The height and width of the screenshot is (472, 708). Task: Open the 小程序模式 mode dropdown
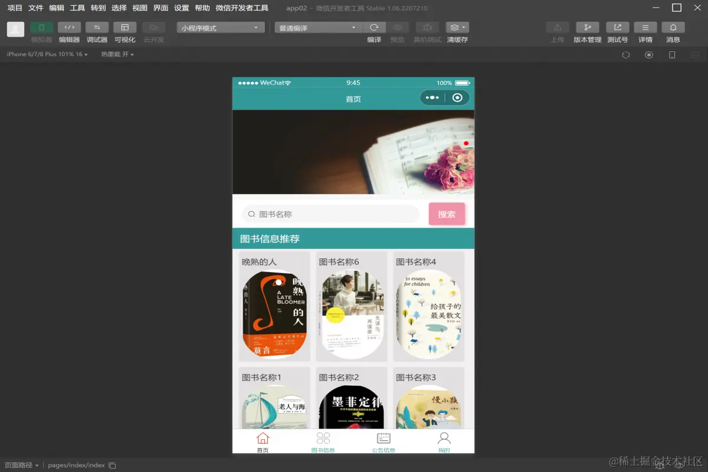tap(220, 28)
